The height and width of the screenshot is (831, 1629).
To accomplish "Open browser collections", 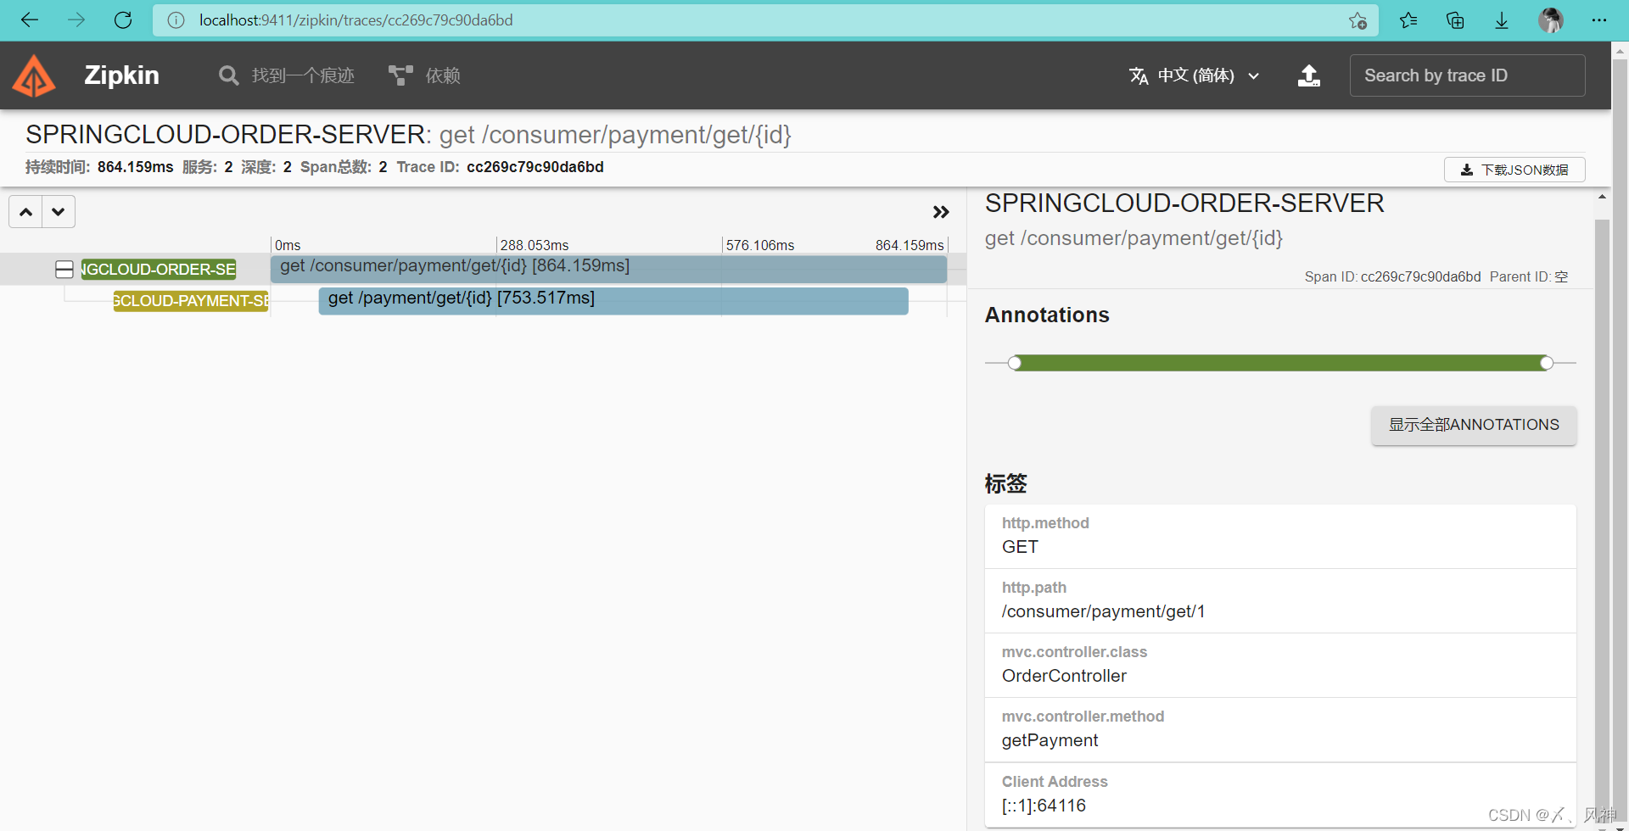I will pos(1455,20).
